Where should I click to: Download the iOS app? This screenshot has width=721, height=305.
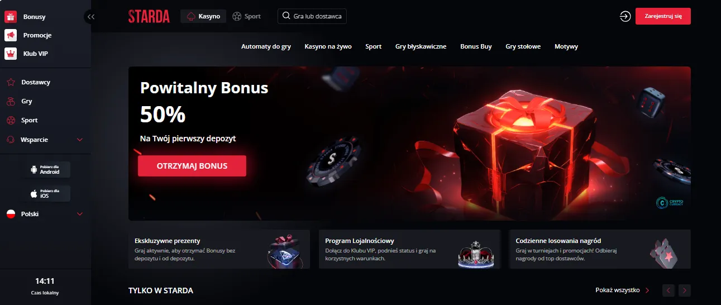tap(47, 194)
